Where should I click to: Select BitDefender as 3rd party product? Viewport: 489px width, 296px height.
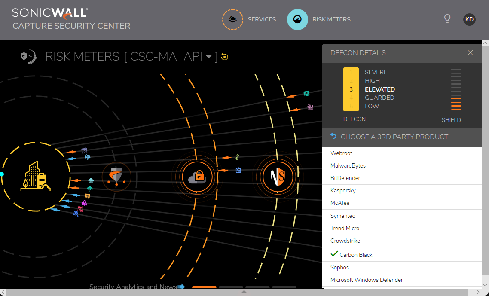(x=402, y=178)
